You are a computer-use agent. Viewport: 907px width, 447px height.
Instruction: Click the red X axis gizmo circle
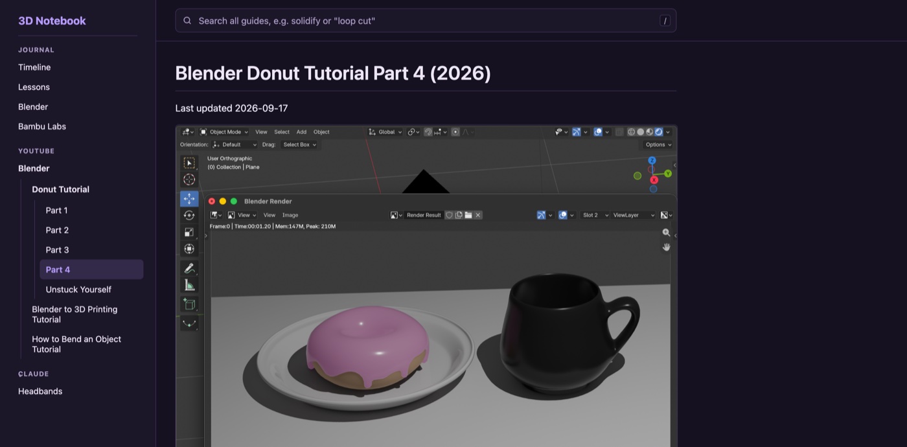pos(654,180)
